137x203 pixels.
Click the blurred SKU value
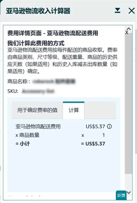point(38,91)
